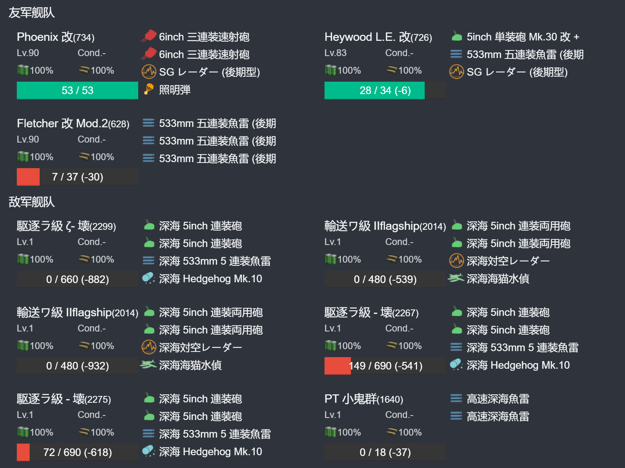Click the 6inch 三連装速射砲 red gun icon
Screen dimensions: 625x468
pyautogui.click(x=149, y=36)
